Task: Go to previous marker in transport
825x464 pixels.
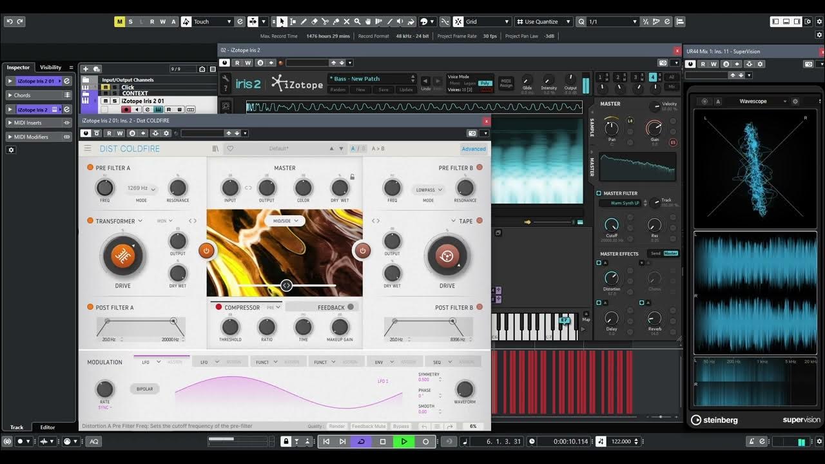Action: pyautogui.click(x=326, y=441)
